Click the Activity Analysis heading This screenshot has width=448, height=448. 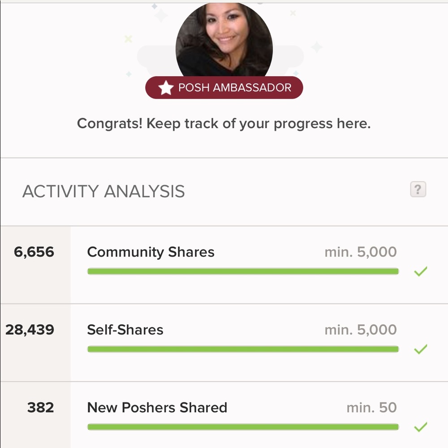[x=103, y=192]
